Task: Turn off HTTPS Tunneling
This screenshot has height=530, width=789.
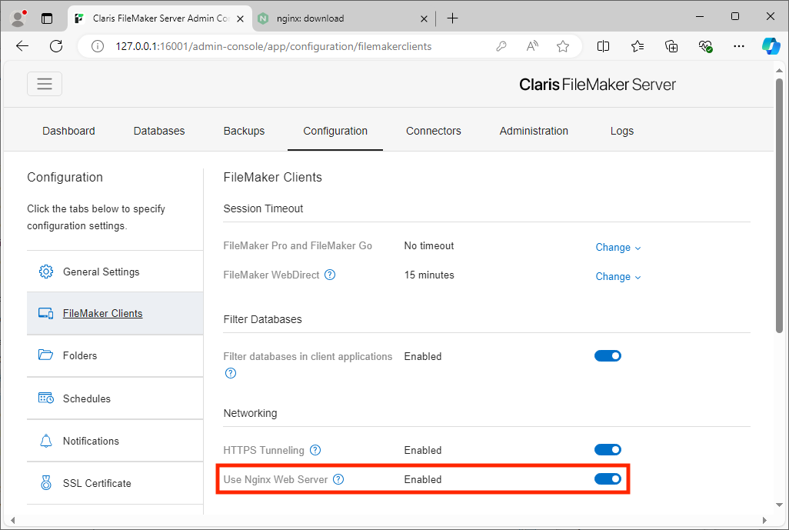Action: coord(608,449)
